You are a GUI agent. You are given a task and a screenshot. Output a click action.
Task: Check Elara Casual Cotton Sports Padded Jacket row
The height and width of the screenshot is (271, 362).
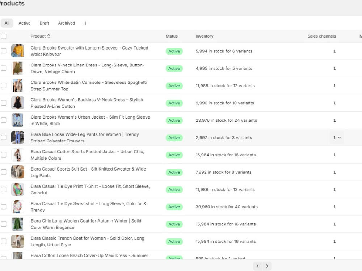4,155
